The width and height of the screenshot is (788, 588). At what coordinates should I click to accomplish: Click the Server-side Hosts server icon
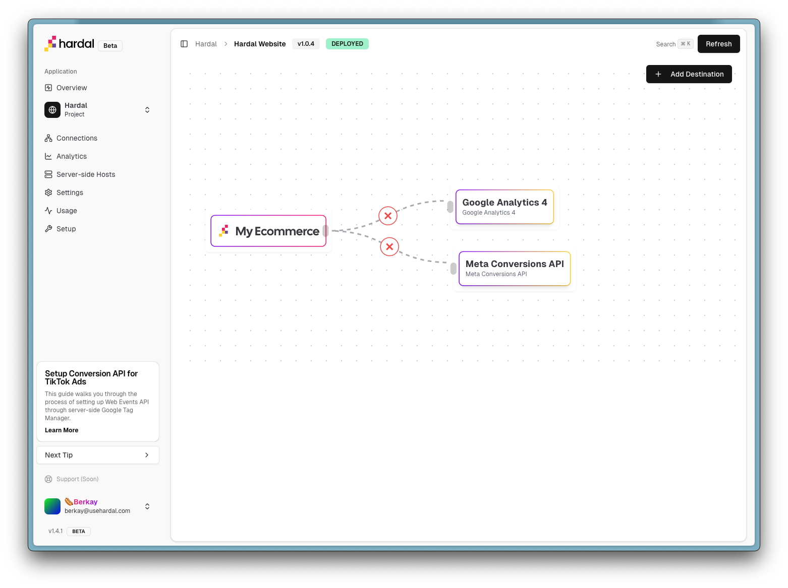click(x=48, y=174)
